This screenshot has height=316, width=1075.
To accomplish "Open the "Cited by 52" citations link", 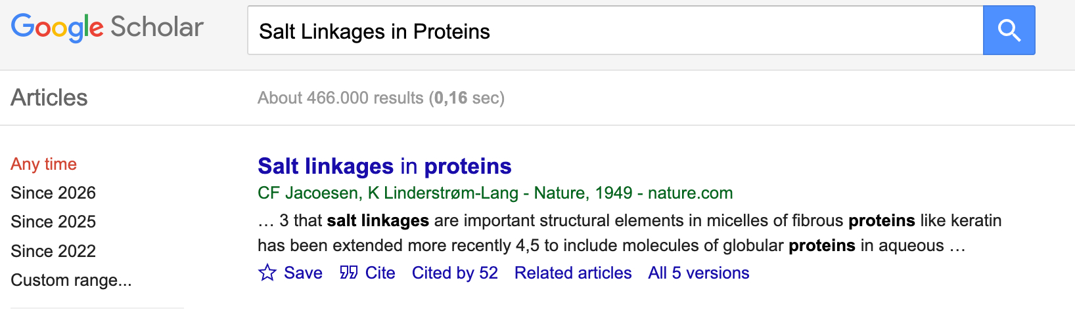I will [x=455, y=273].
